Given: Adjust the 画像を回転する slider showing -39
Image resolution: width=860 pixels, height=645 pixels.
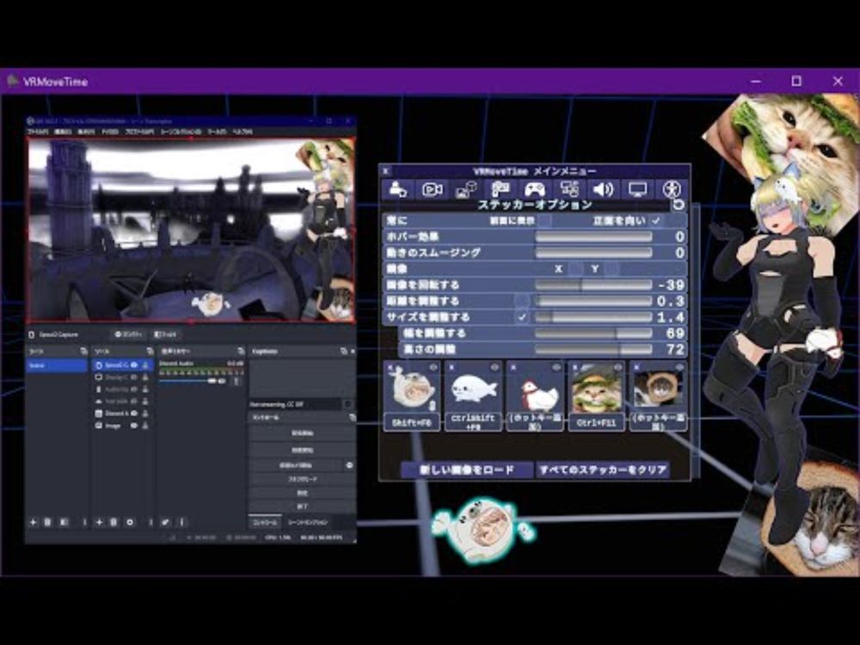Looking at the screenshot, I should (593, 285).
